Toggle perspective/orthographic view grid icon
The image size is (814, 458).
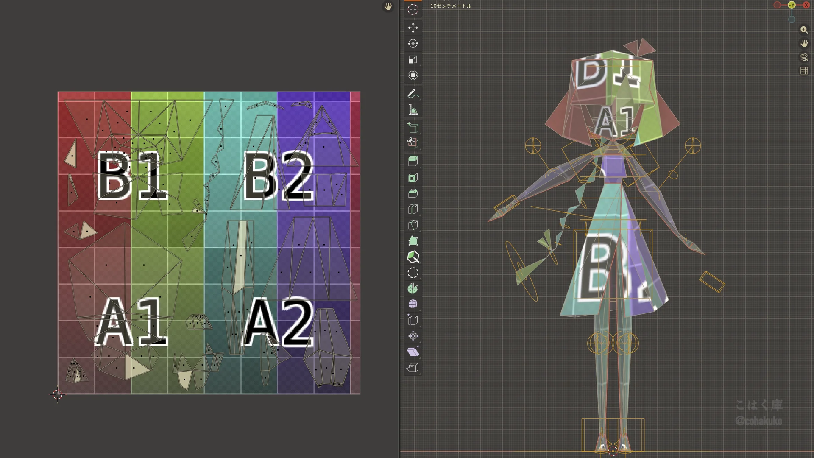coord(804,71)
